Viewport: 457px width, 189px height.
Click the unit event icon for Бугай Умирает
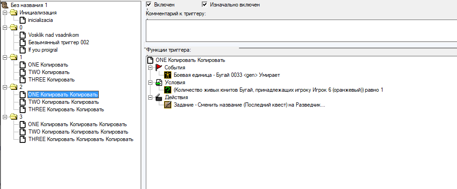pyautogui.click(x=168, y=75)
